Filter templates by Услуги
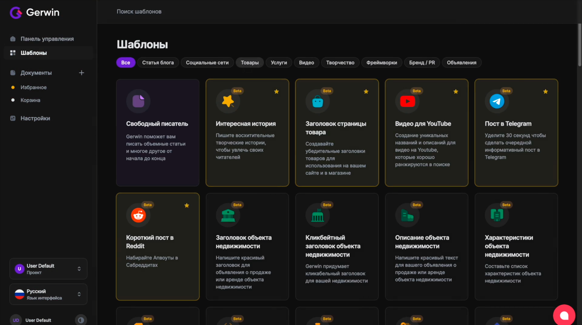Screen dimensions: 582x325 click(279, 63)
